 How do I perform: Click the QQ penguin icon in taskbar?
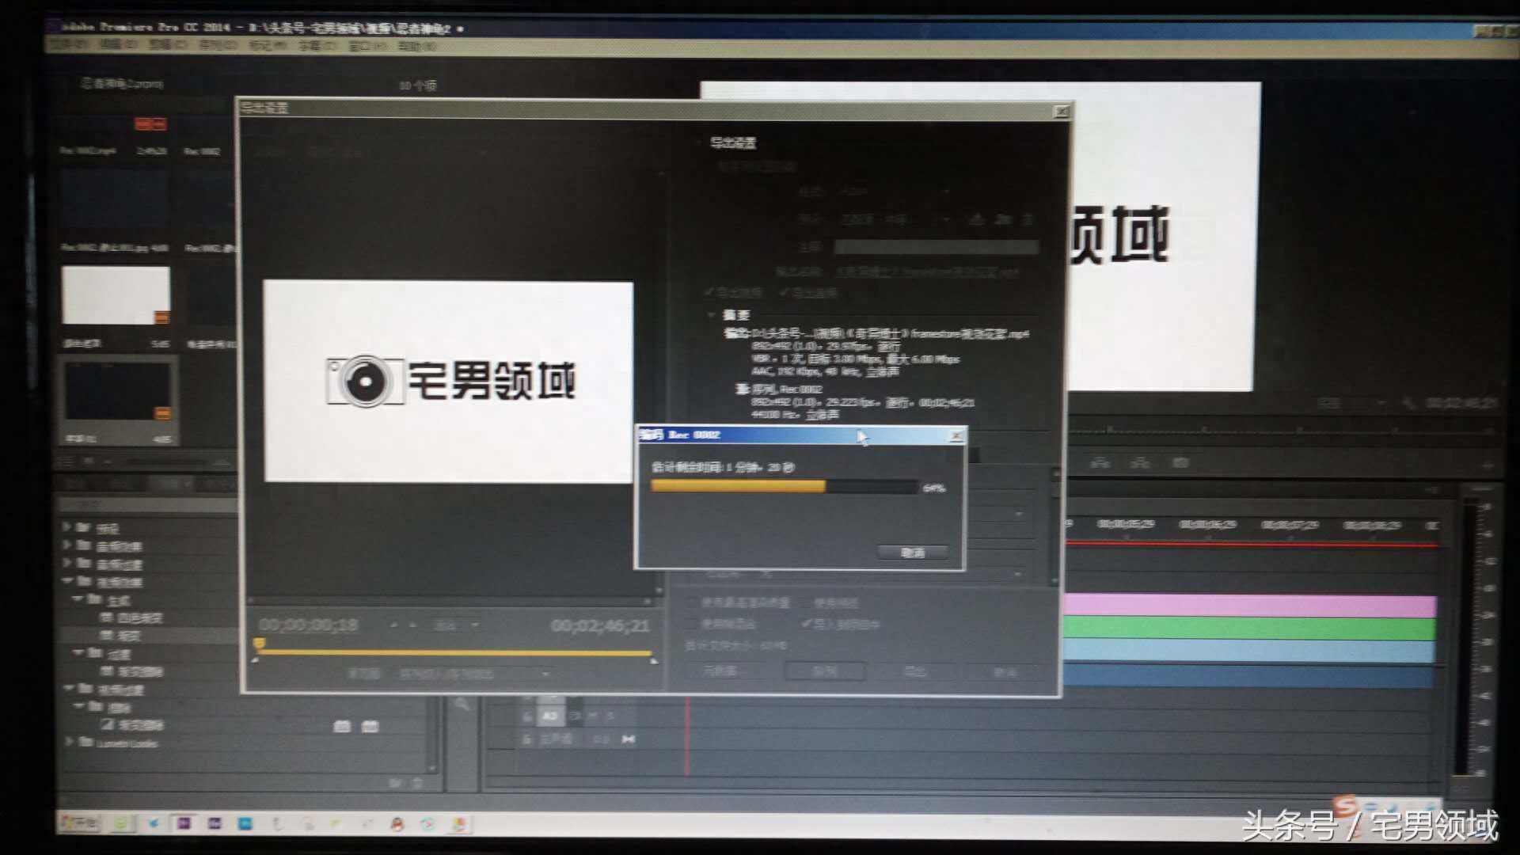[397, 824]
